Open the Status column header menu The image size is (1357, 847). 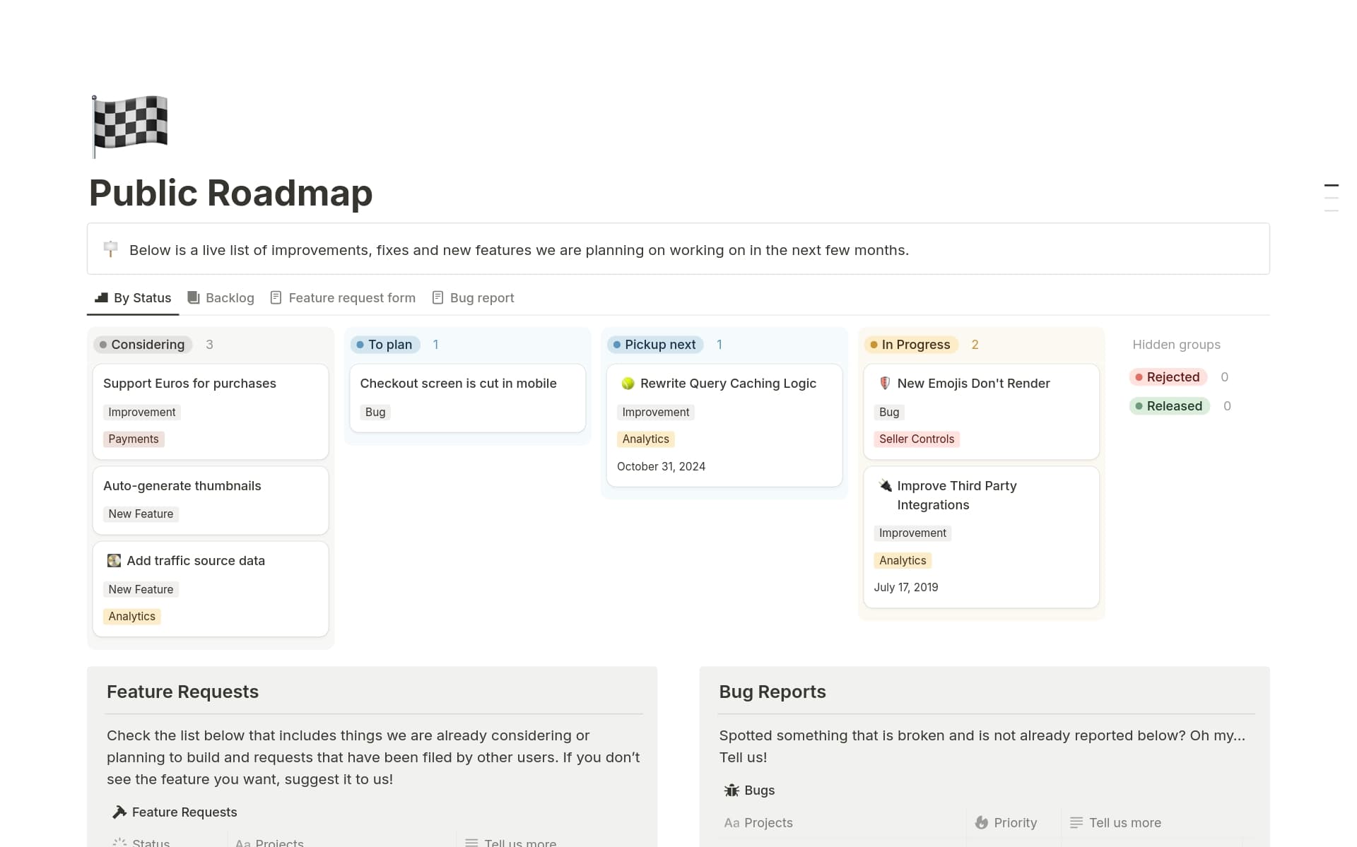click(x=149, y=841)
